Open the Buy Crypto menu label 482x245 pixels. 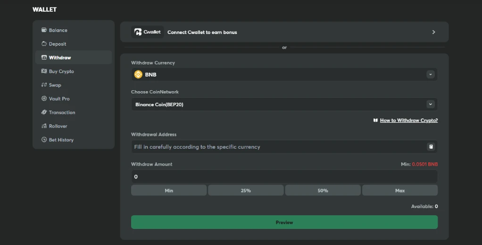click(x=61, y=71)
